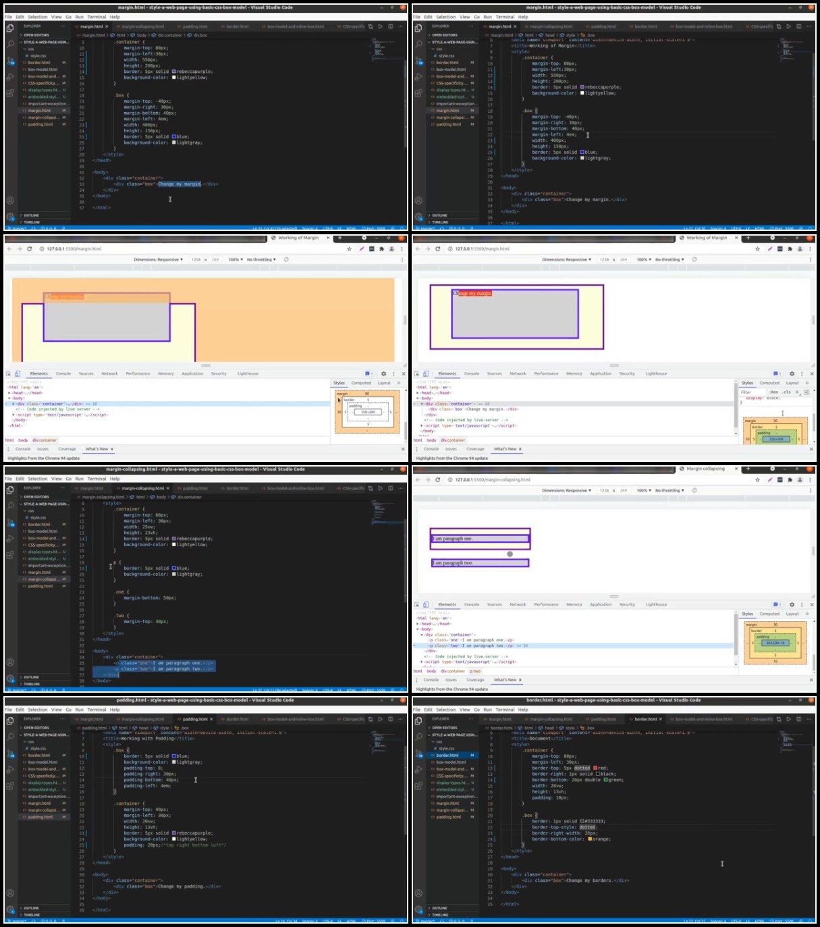Open Extensions view in margin-collapsing.html VS Code window
The width and height of the screenshot is (820, 927).
[10, 555]
